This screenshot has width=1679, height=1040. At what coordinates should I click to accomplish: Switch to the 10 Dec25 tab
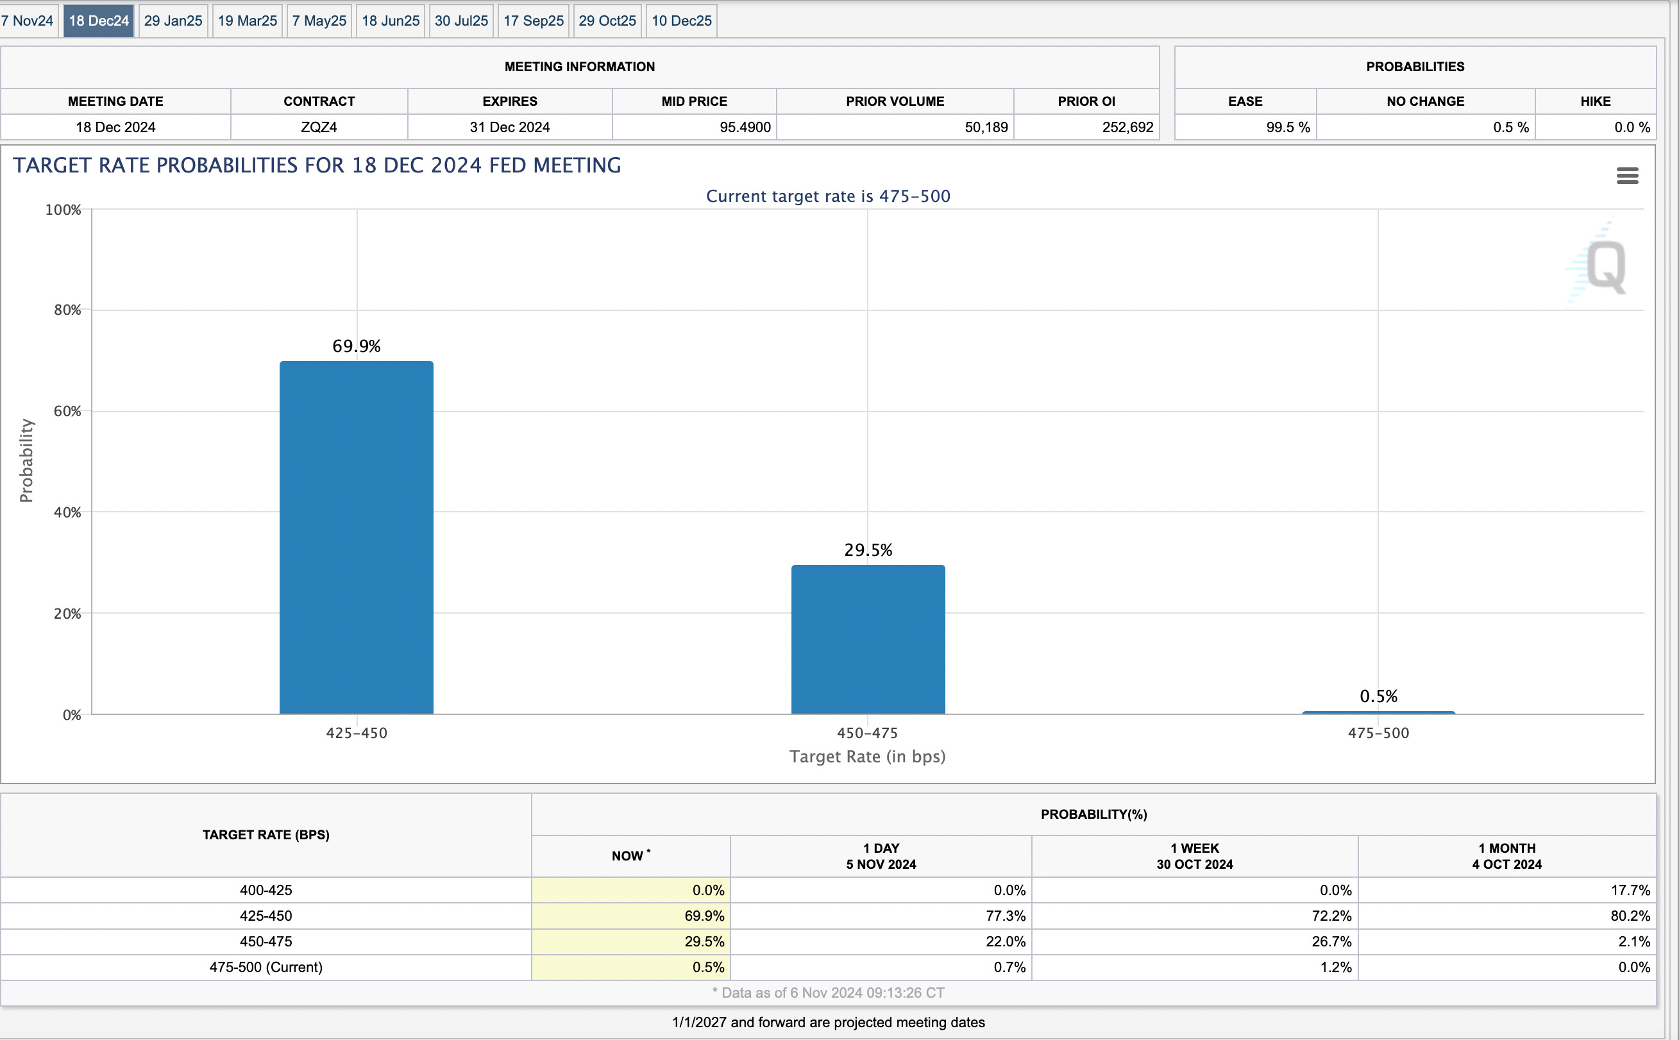pyautogui.click(x=681, y=21)
